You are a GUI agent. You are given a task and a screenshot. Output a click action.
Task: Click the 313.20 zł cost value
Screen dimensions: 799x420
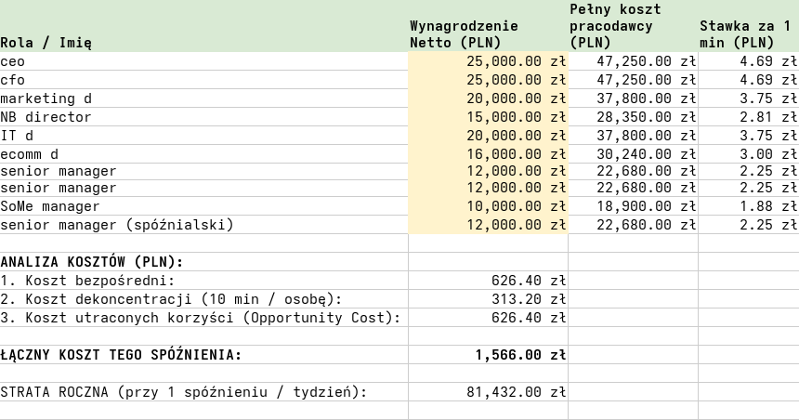tap(528, 299)
